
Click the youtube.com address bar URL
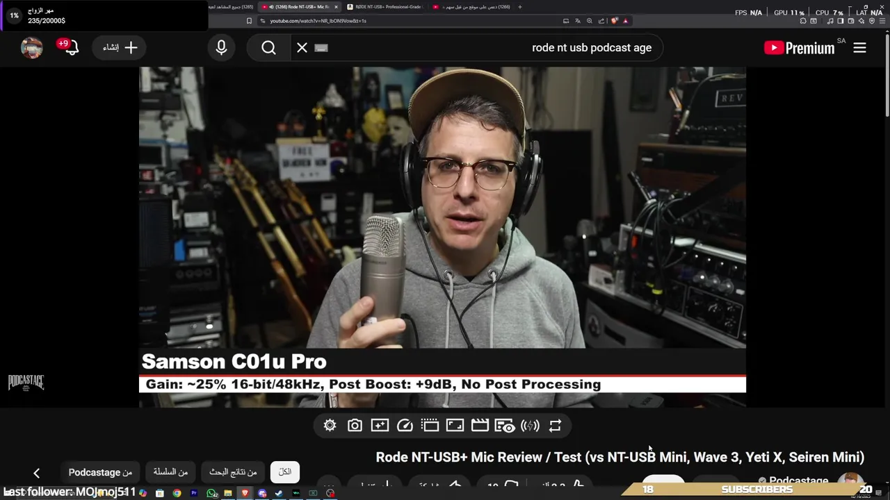[x=318, y=21]
